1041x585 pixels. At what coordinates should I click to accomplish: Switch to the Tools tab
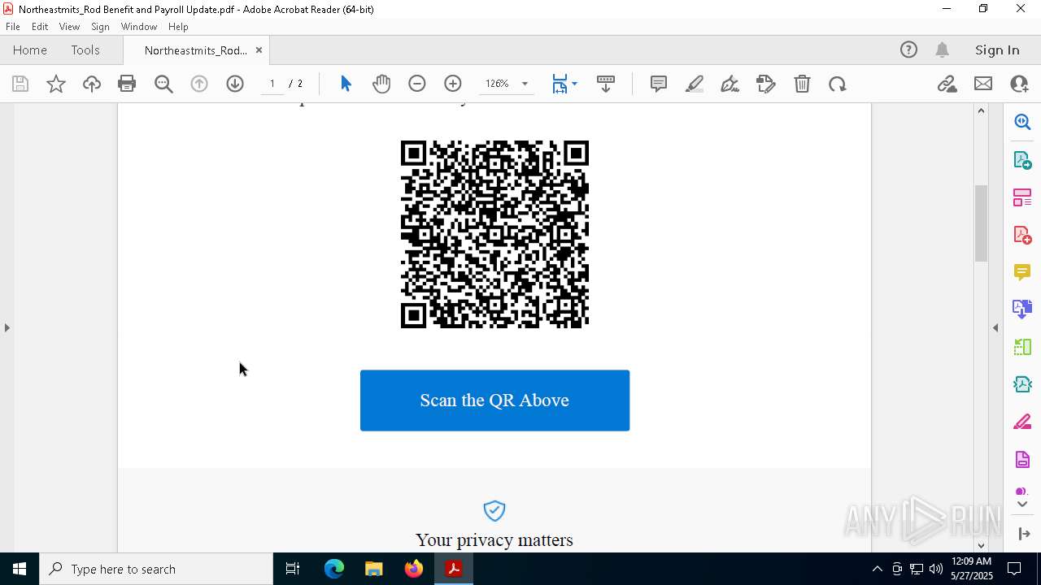[x=85, y=50]
